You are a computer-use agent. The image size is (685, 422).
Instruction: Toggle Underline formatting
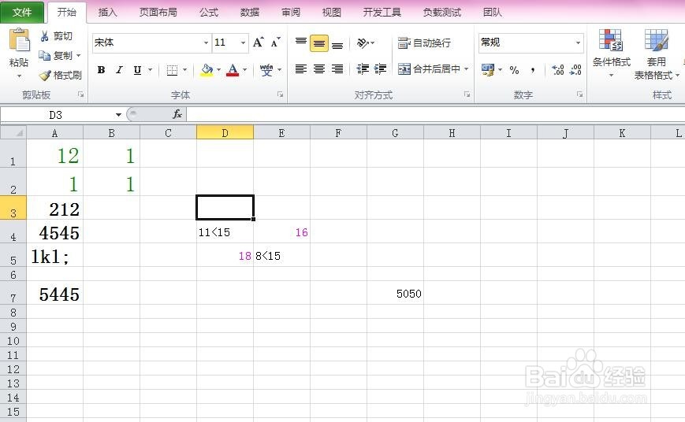[x=137, y=70]
